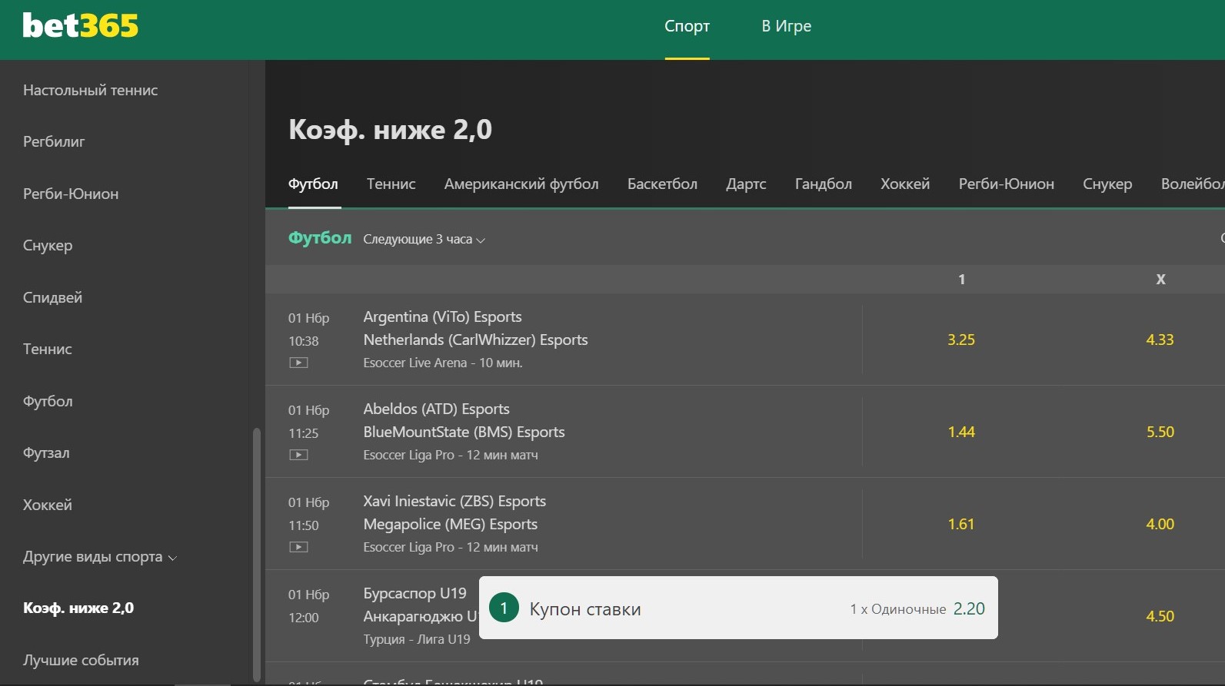
Task: Select the Хоккей sport tab
Action: pos(905,184)
